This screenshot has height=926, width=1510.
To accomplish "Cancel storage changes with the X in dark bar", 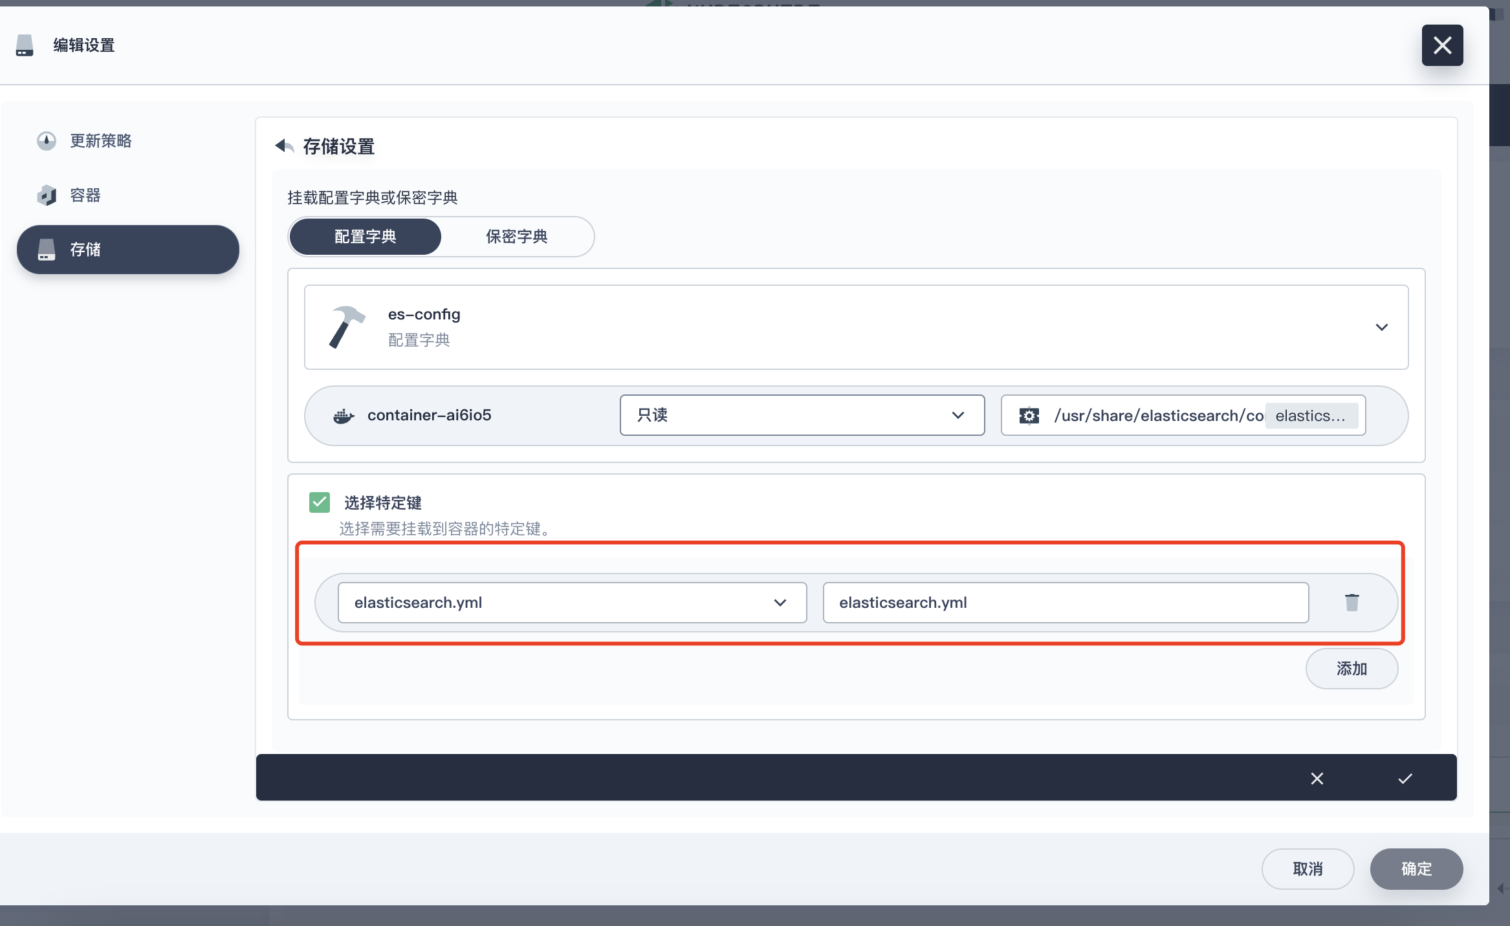I will tap(1317, 779).
